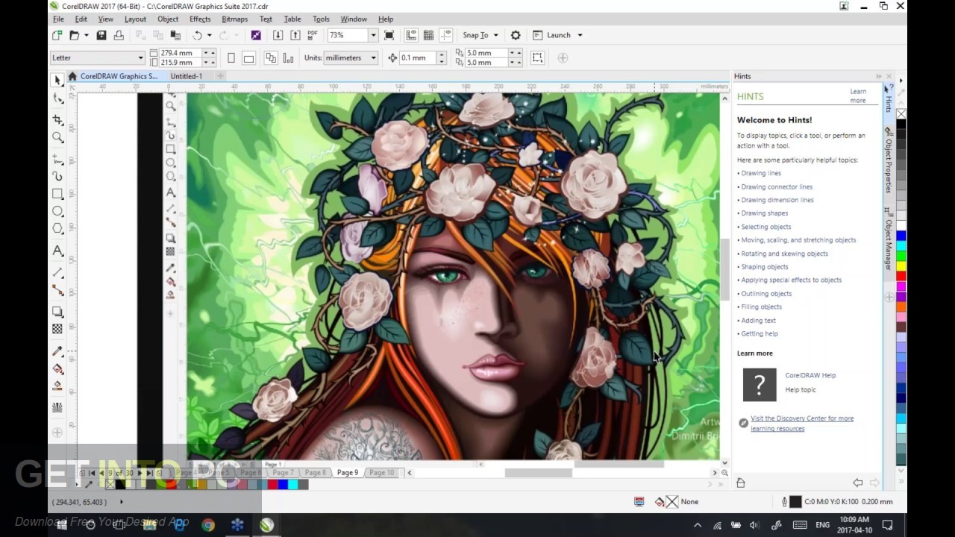The width and height of the screenshot is (955, 537).
Task: Click the page width 279.4 mm field
Action: [x=181, y=53]
